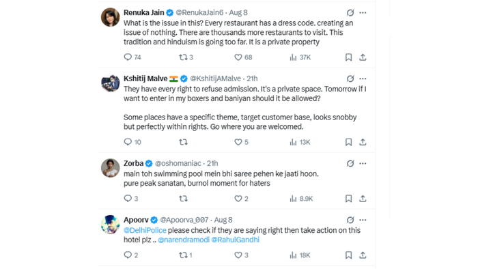Bookmark Zorba's tweet
Viewport: 478px width, 269px height.
[x=348, y=199]
